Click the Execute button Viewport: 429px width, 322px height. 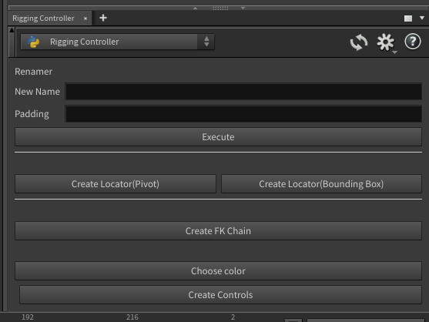[218, 137]
